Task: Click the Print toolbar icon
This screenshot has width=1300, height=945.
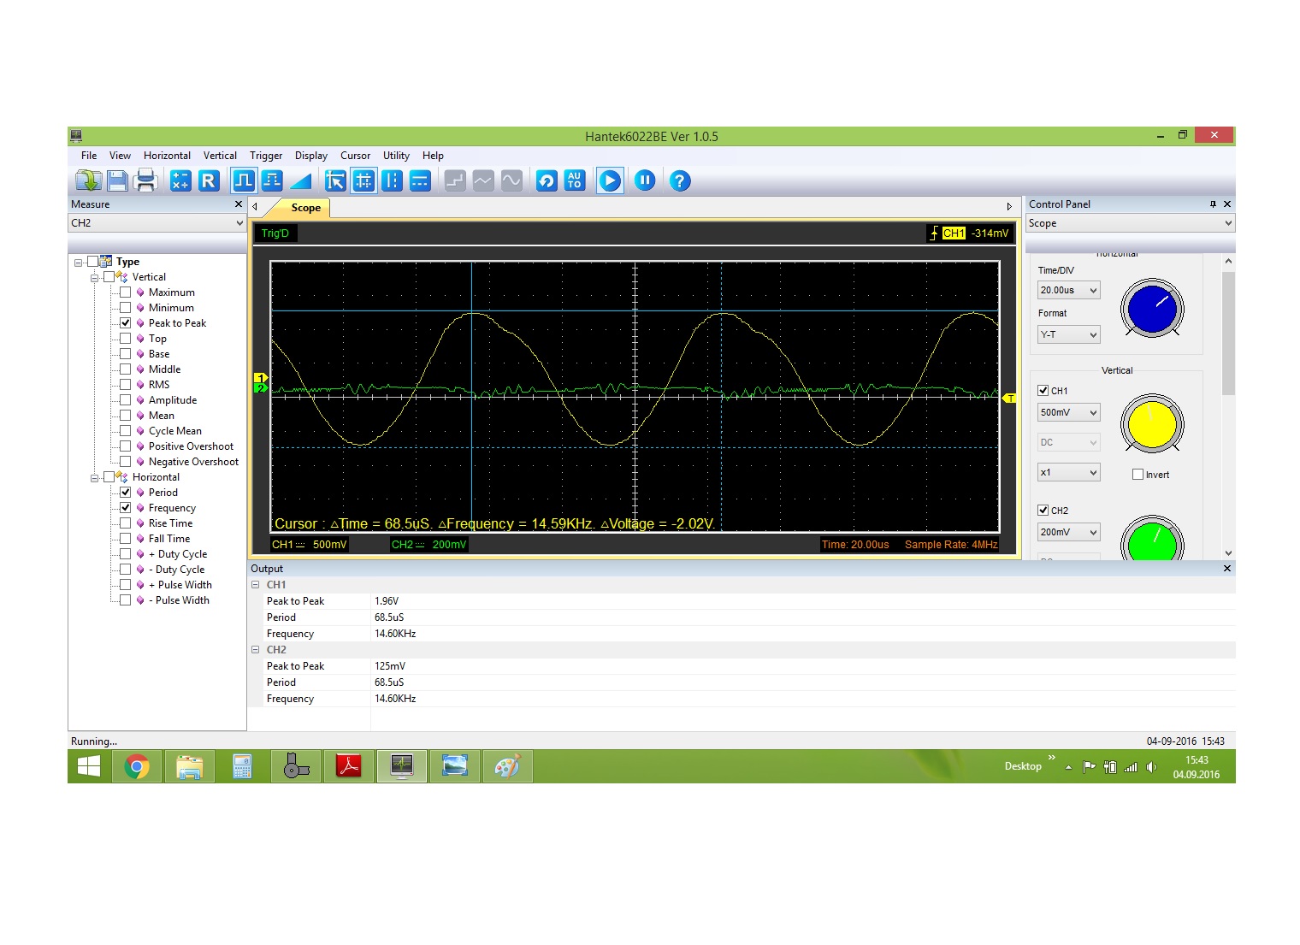Action: click(x=145, y=180)
